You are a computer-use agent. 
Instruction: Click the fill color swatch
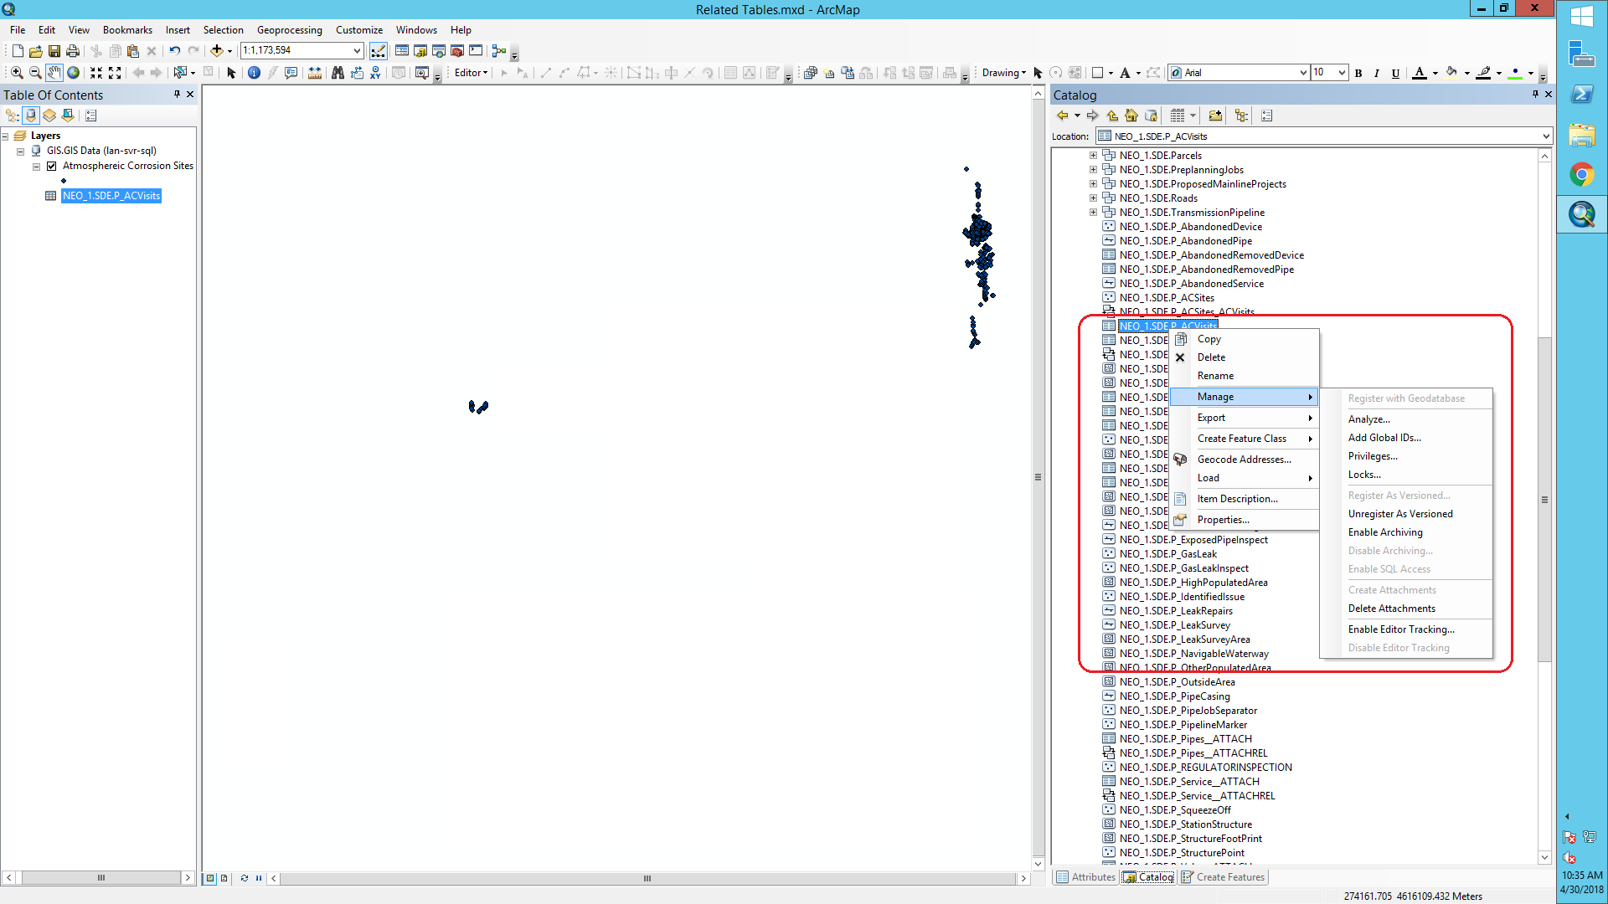coord(1451,73)
